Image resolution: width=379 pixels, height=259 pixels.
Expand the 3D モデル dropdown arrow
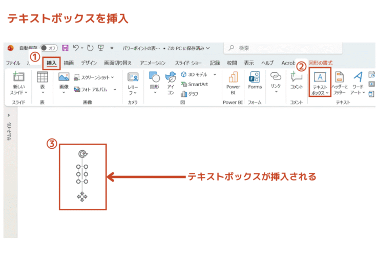point(215,74)
